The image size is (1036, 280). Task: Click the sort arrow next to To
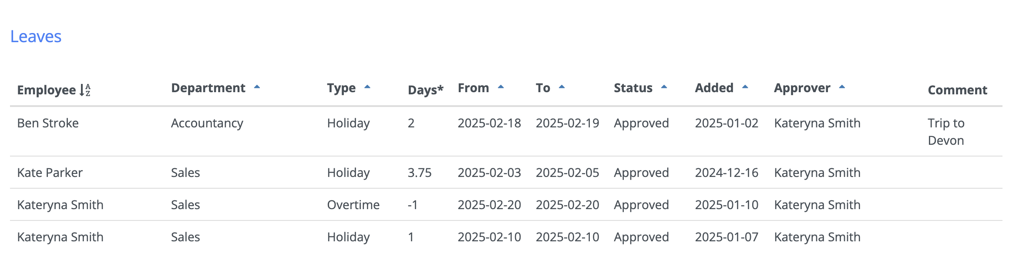[x=562, y=87]
